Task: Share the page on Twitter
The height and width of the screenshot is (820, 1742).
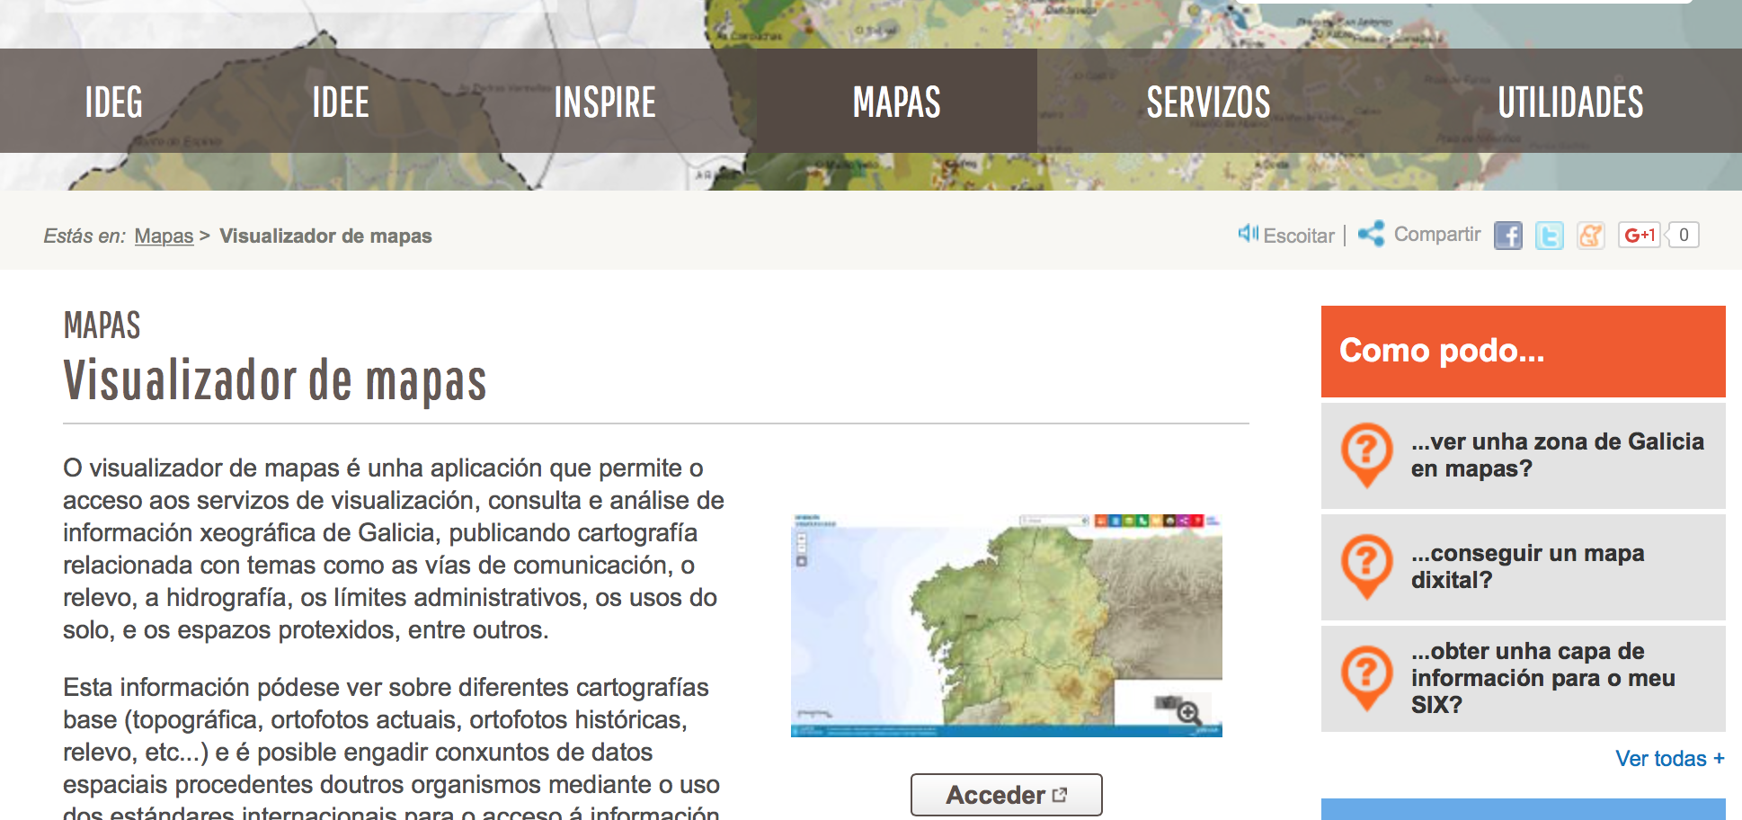Action: (x=1549, y=236)
